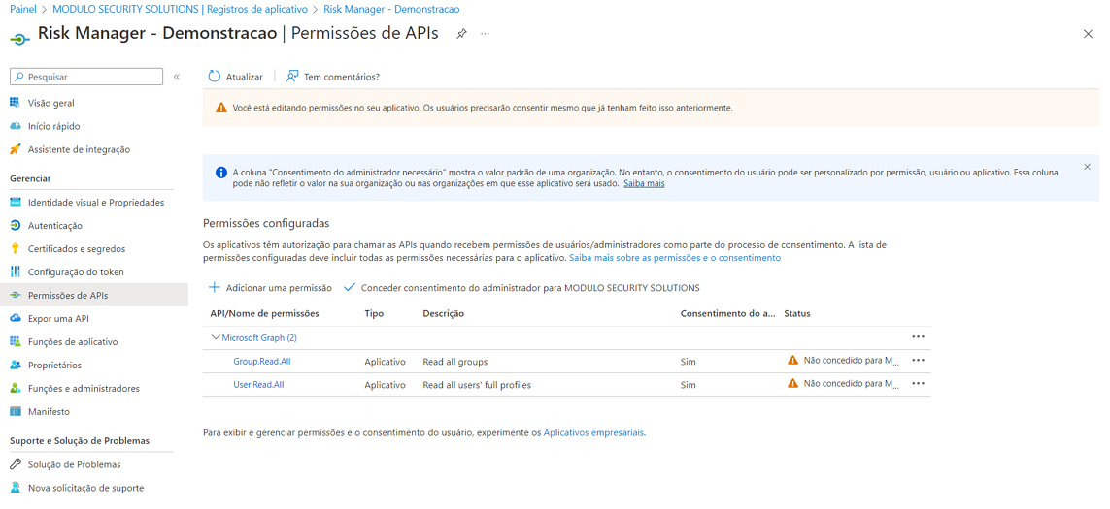Click 'Read all groups' description cell
Viewport: 1110px width, 509px height.
(455, 362)
